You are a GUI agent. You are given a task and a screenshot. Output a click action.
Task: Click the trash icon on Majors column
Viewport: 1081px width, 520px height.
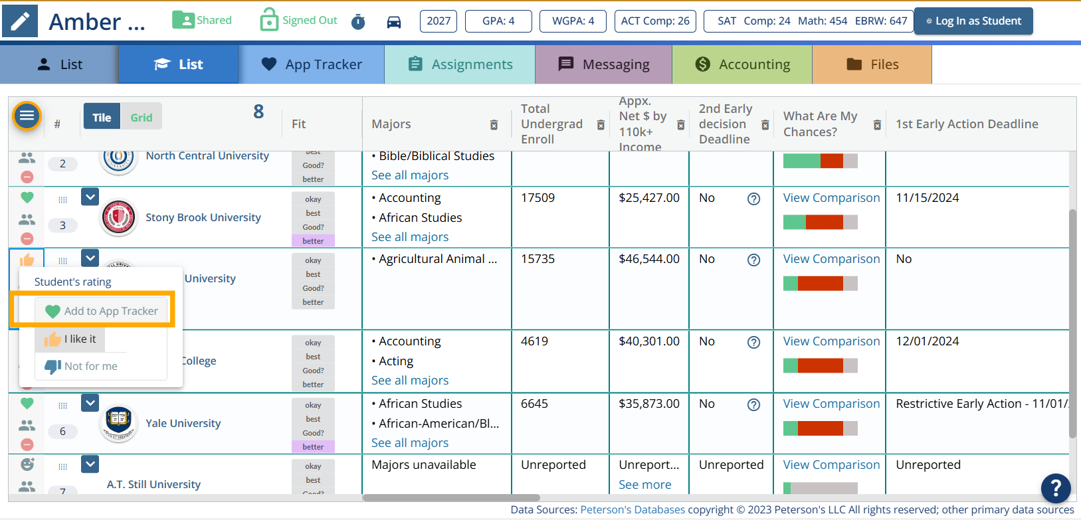pyautogui.click(x=494, y=125)
